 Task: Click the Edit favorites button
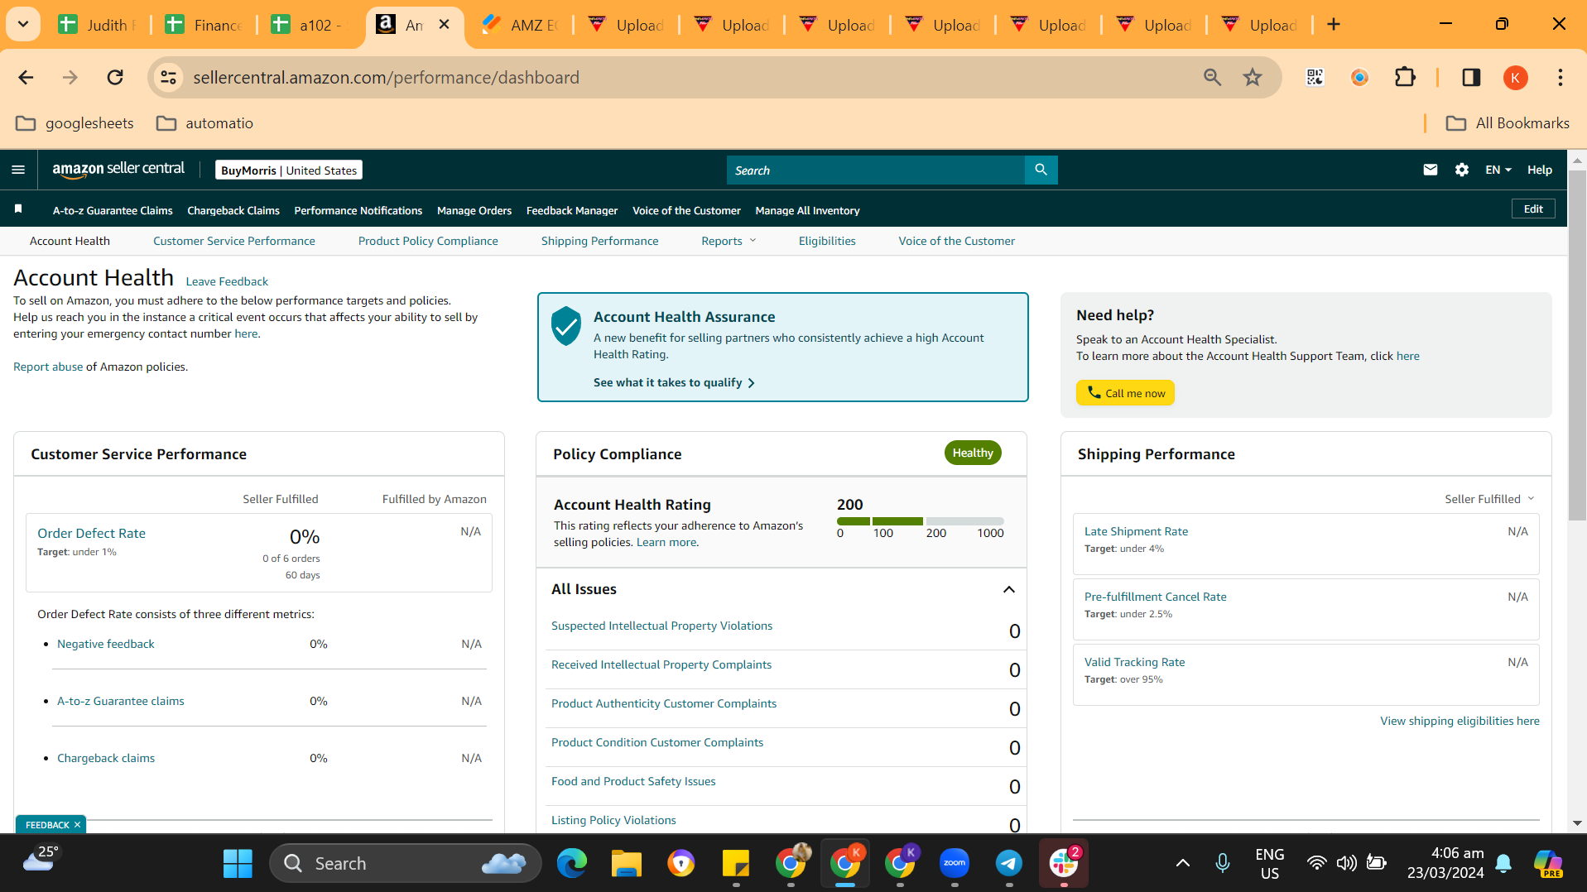(1533, 209)
